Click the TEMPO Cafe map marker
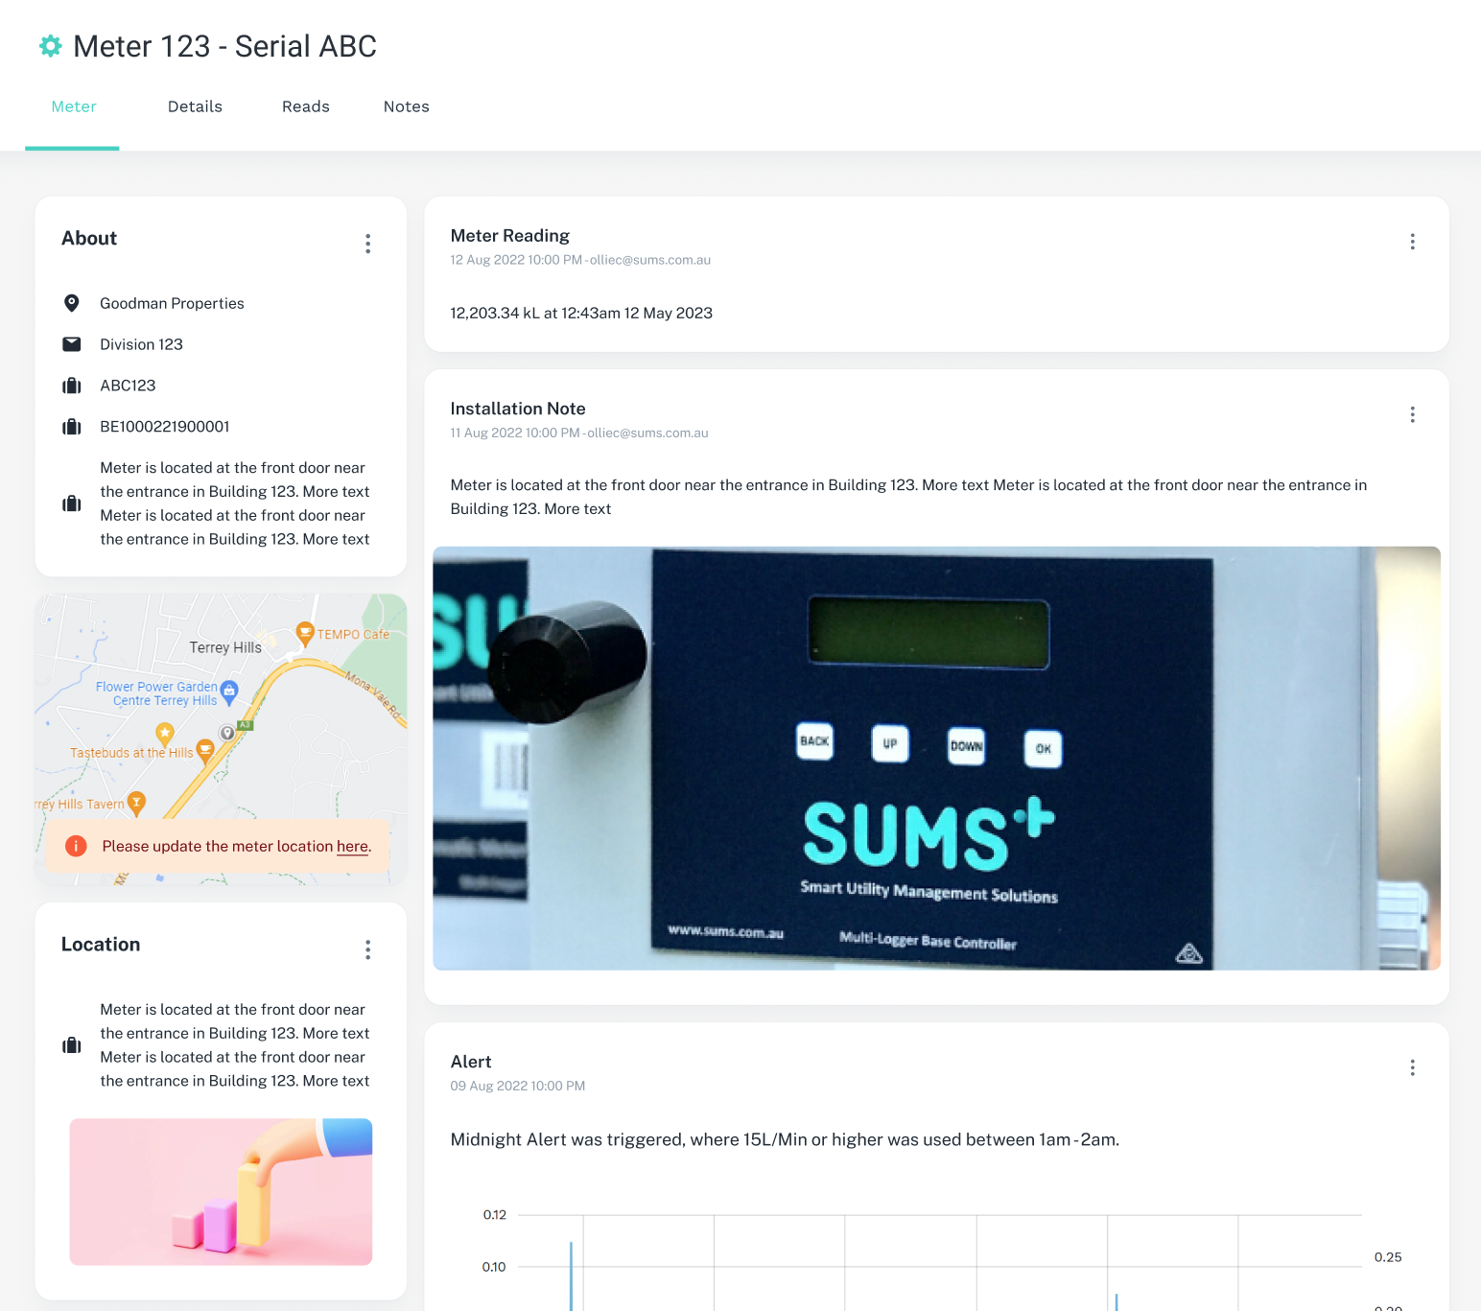 305,633
